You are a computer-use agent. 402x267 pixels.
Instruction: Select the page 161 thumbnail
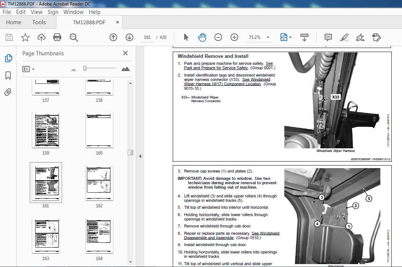coord(46,182)
